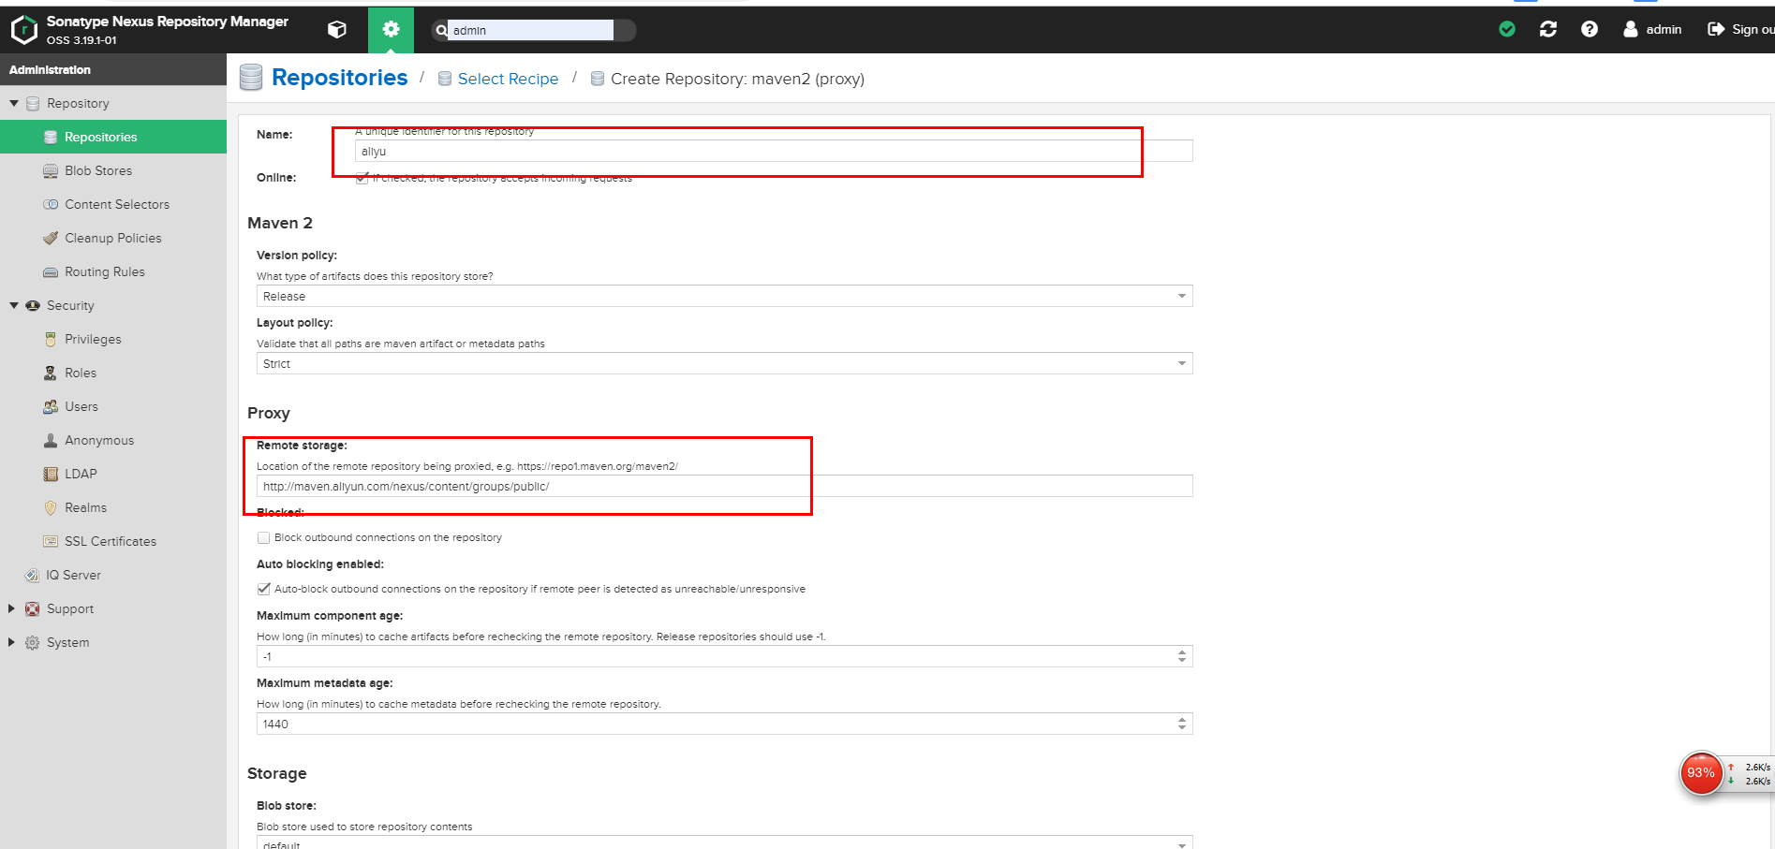Collapse the Security tree node
This screenshot has width=1775, height=849.
(x=14, y=305)
